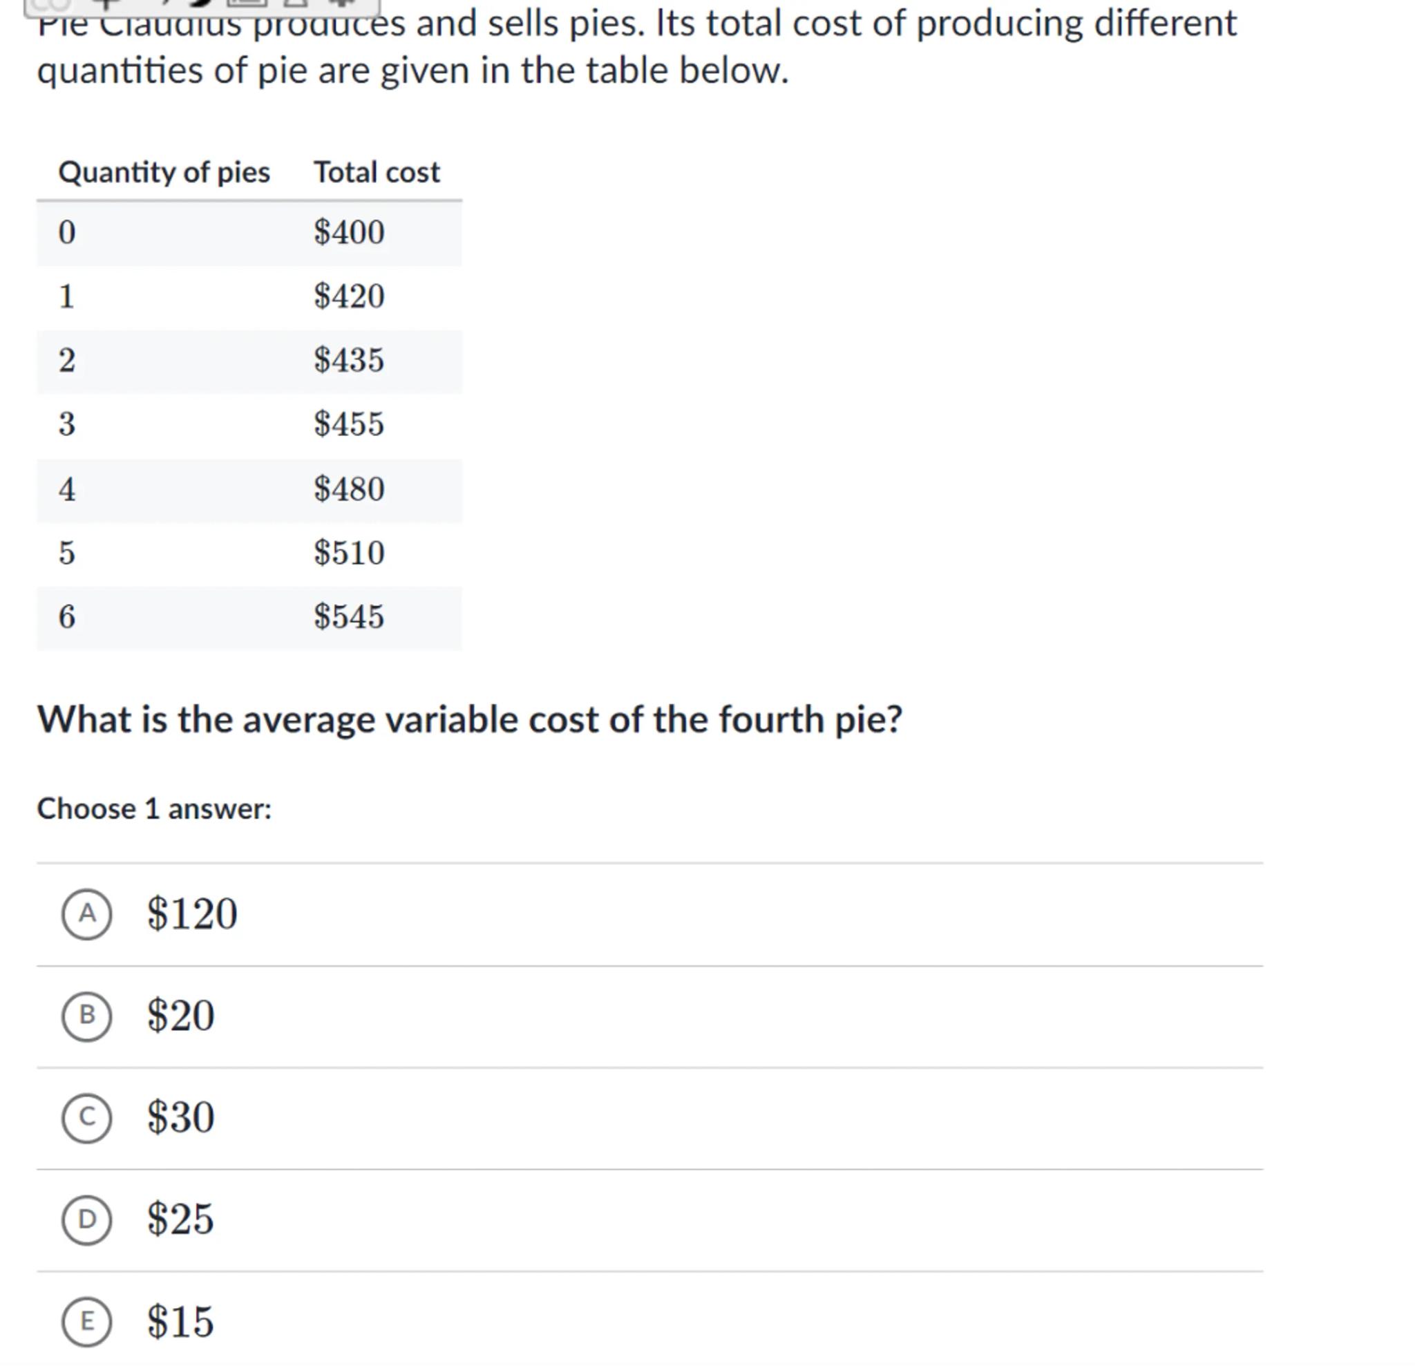Viewport: 1415px width, 1366px height.
Task: Click the $480 total cost cell
Action: 349,489
